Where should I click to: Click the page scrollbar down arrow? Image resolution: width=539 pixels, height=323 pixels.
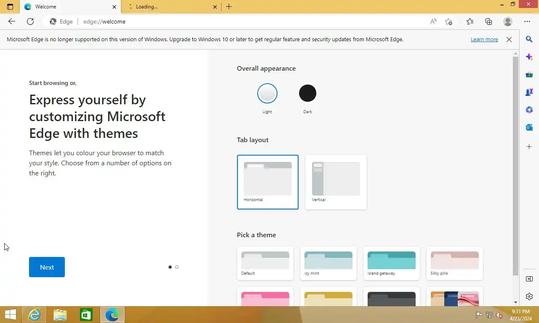tap(516, 302)
